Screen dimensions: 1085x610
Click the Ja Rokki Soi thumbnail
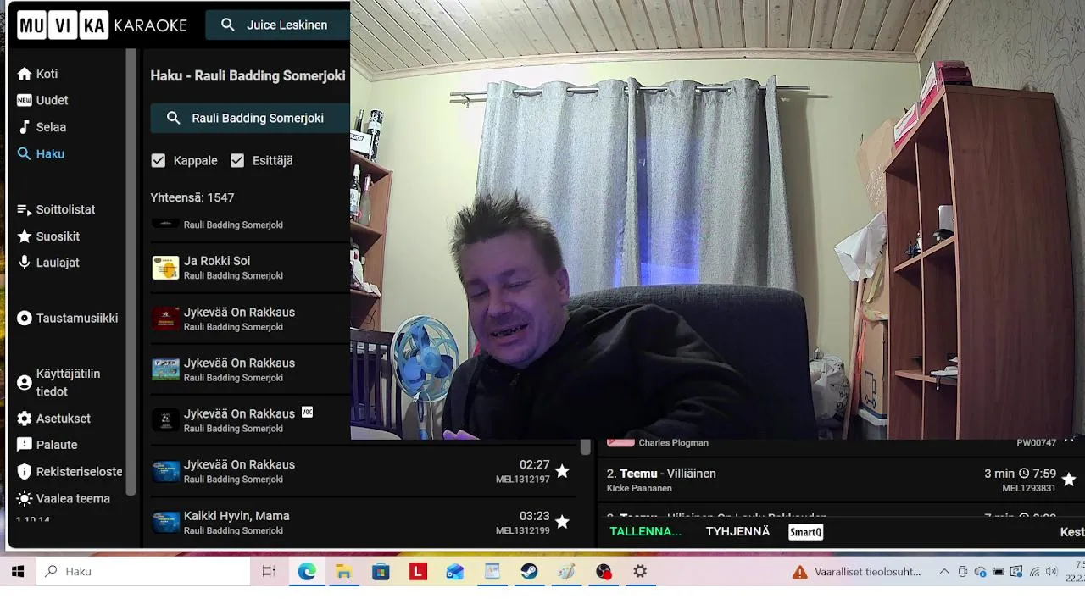pos(165,268)
